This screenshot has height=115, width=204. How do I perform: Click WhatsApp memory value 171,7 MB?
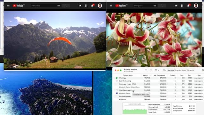click(147, 78)
